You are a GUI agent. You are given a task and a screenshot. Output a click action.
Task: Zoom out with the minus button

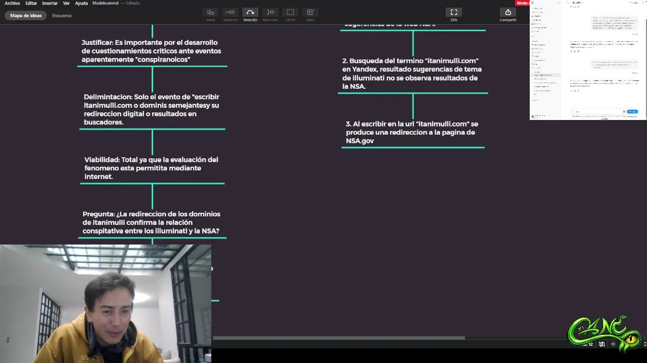click(x=613, y=344)
